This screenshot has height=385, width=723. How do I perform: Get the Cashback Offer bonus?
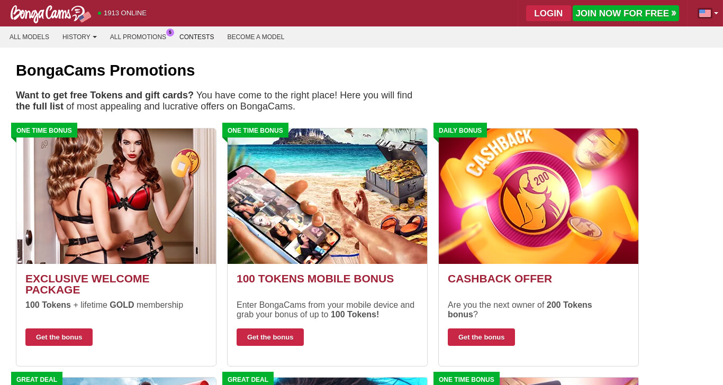481,337
